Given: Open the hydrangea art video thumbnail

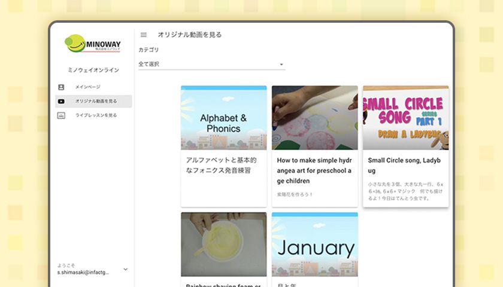Looking at the screenshot, I should (315, 118).
